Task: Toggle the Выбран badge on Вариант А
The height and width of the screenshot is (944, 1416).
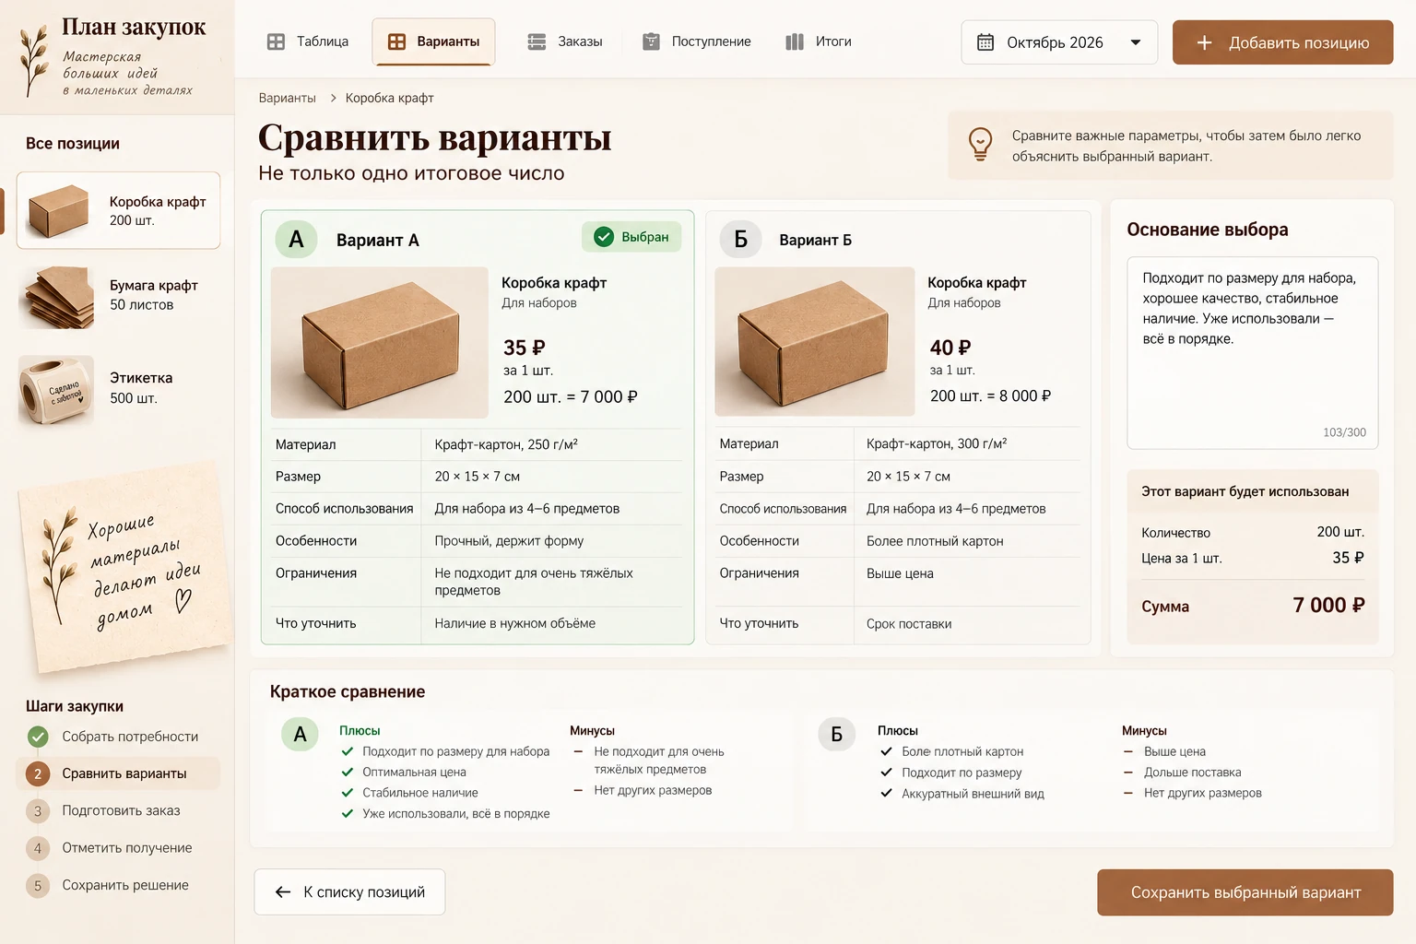Action: (x=631, y=237)
